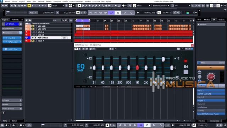Pick the Draw pencil tool

tap(86, 6)
